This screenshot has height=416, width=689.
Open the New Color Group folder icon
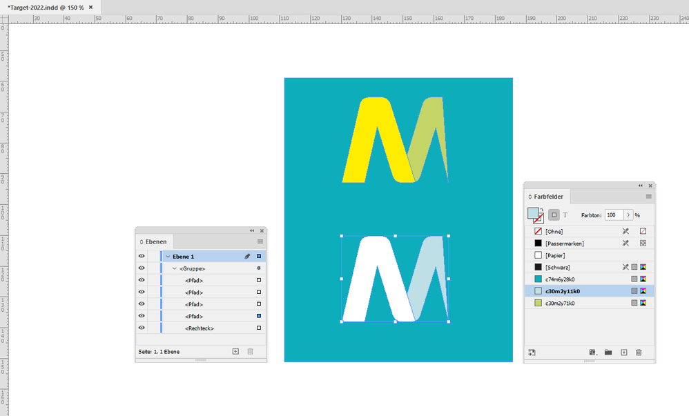point(608,353)
